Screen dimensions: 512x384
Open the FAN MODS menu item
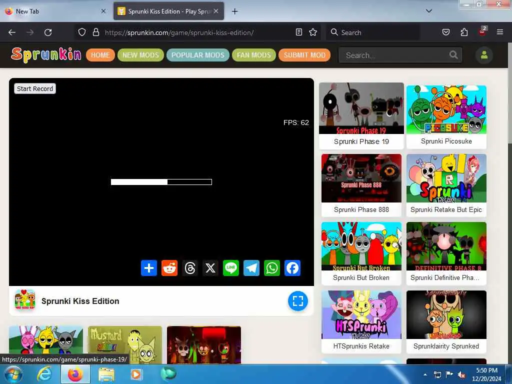tap(253, 55)
